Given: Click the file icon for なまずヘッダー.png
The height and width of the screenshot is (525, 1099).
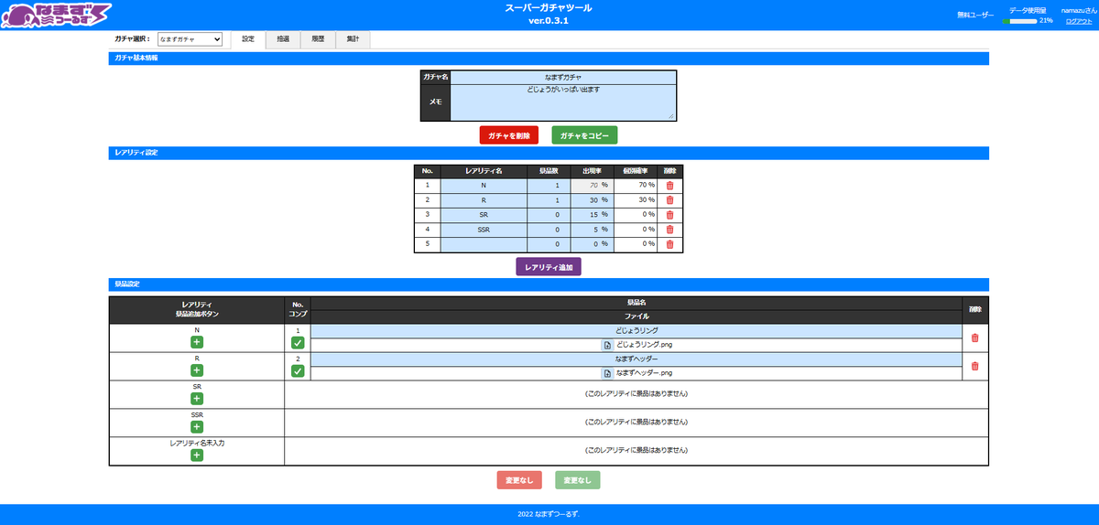Looking at the screenshot, I should (x=607, y=373).
